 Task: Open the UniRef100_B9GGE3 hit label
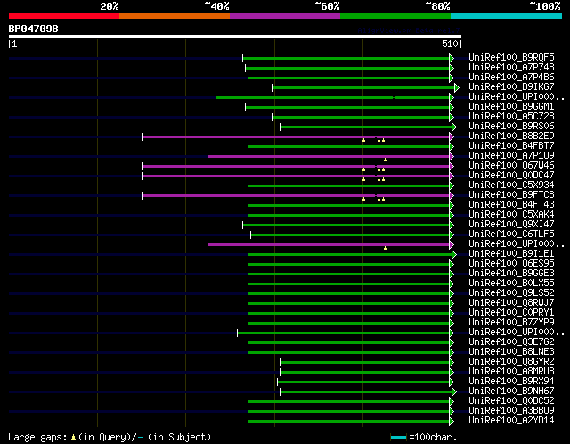tap(511, 274)
